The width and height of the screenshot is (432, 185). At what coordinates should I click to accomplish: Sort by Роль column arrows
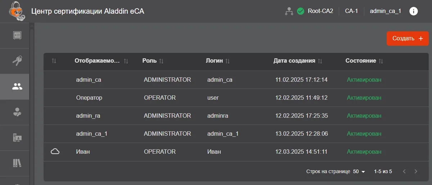161,61
